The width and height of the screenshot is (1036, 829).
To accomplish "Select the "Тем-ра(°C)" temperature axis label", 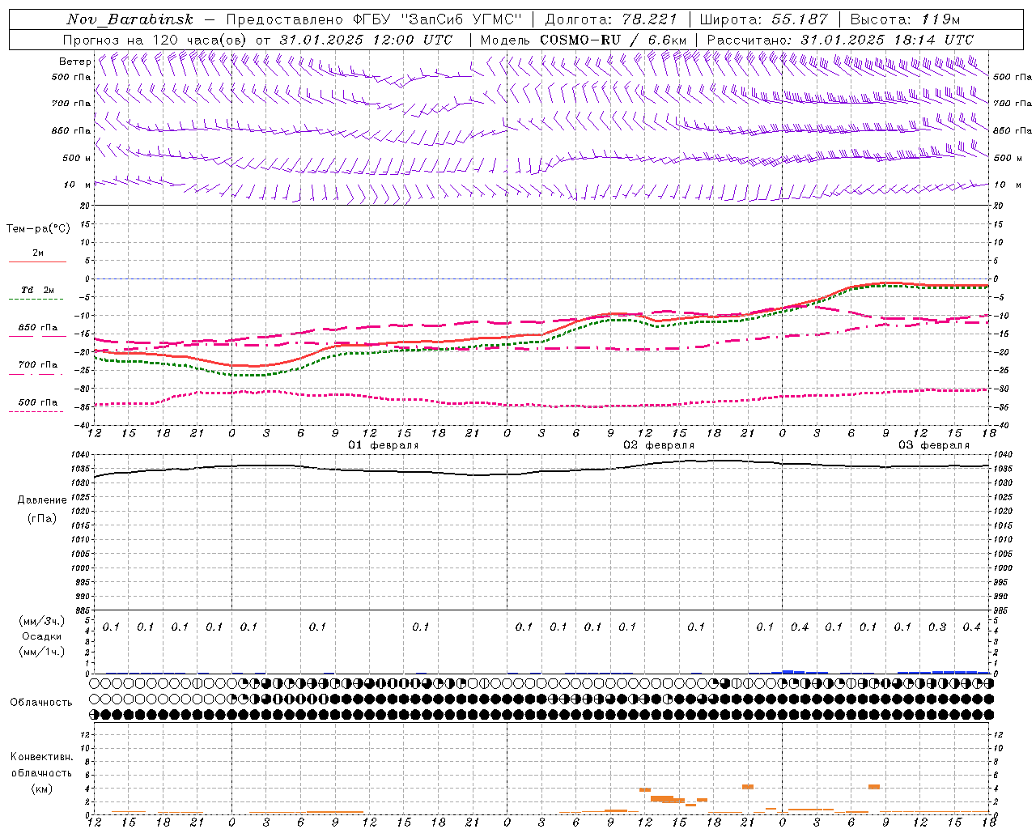I will coord(38,229).
